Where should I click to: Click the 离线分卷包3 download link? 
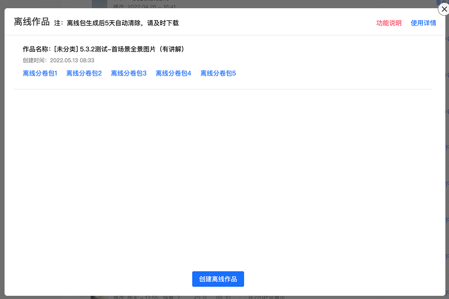coord(129,73)
